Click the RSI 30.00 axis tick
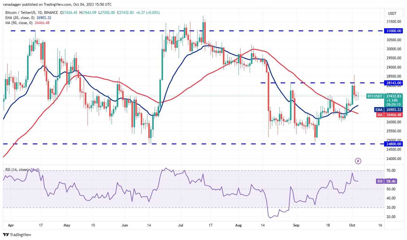This screenshot has height=240, width=407. pos(391,207)
